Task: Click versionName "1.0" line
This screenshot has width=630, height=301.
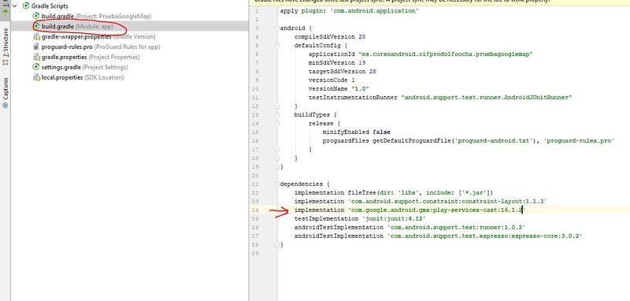Action: coord(339,88)
